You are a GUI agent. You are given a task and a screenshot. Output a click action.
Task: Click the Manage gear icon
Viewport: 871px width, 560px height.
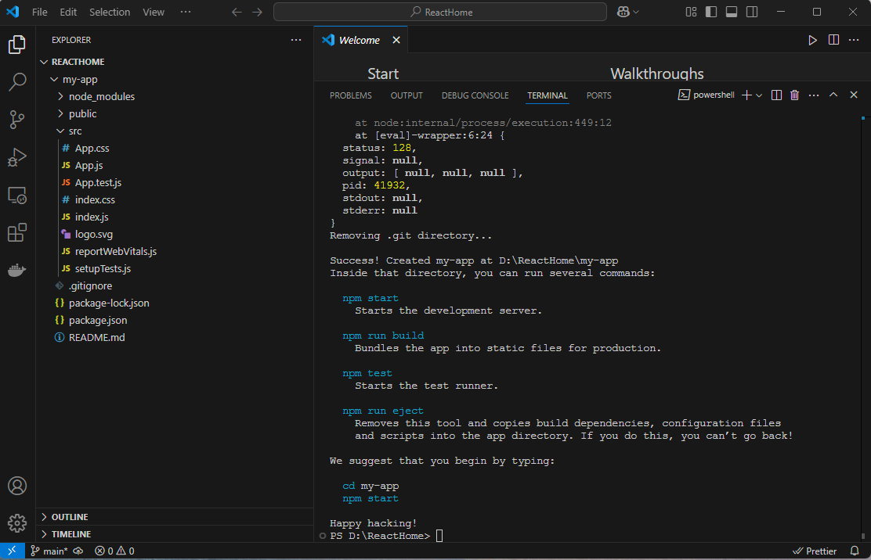point(17,522)
